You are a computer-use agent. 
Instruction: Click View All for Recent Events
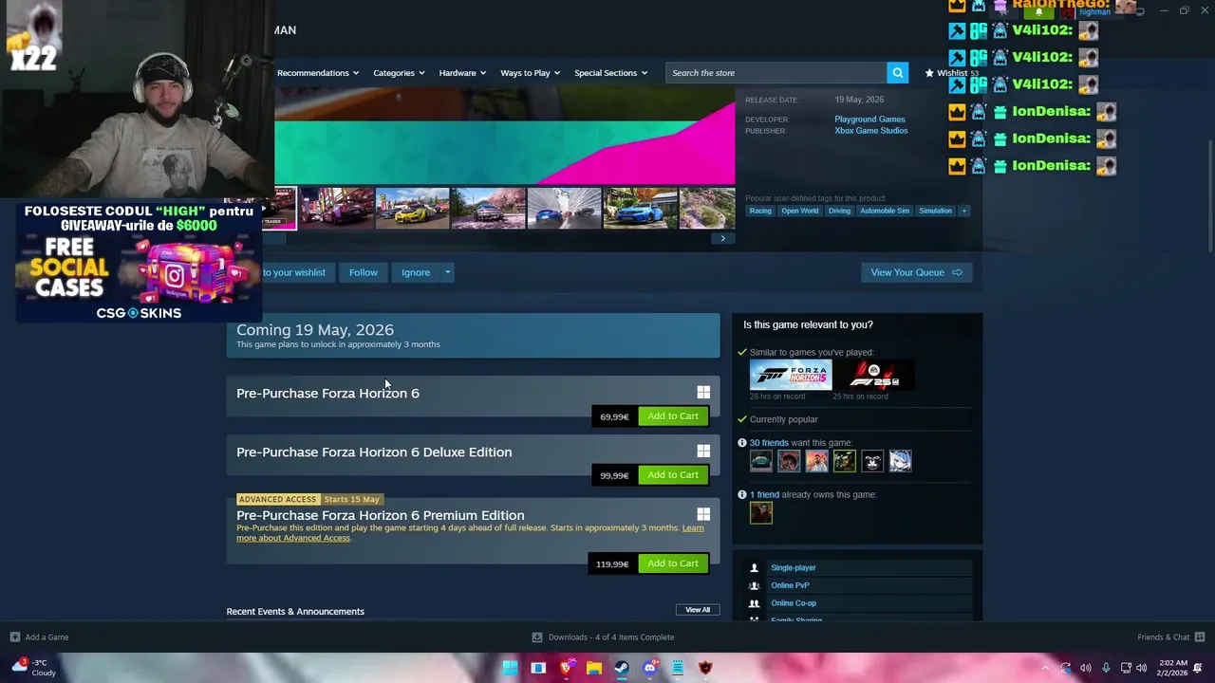[698, 610]
